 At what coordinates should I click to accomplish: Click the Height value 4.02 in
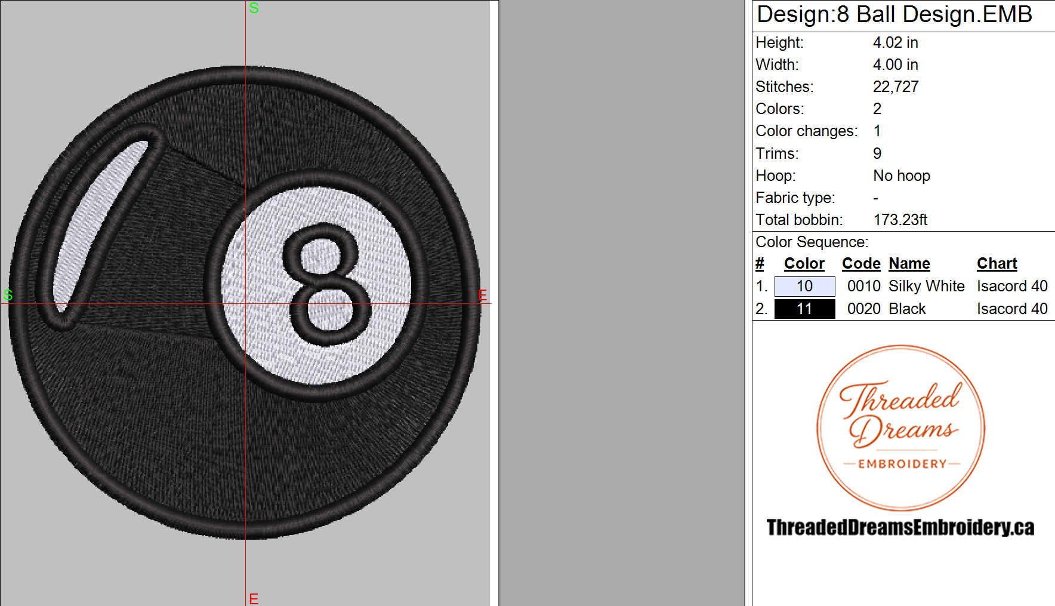895,43
